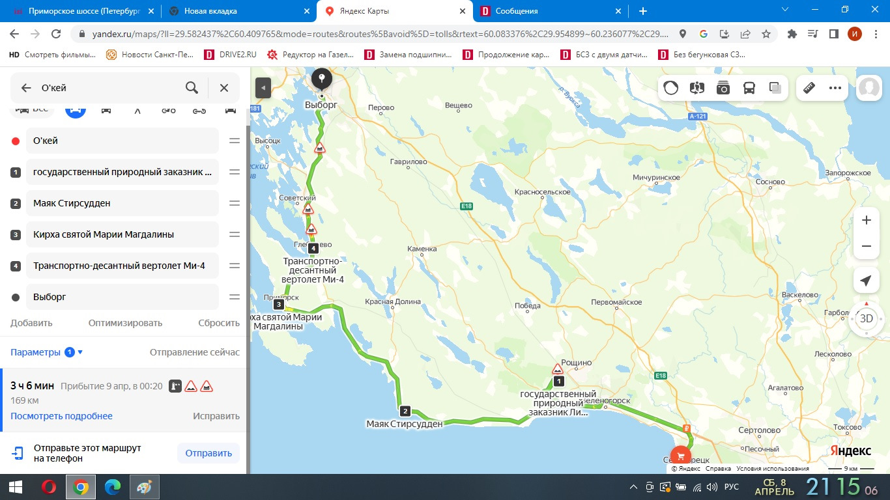
Task: Edit the Кирха святой Марии Магдалины field
Action: 122,234
